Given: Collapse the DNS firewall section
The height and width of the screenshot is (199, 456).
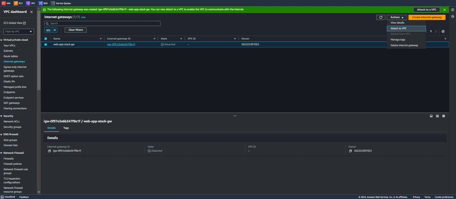Looking at the screenshot, I should pos(1,134).
